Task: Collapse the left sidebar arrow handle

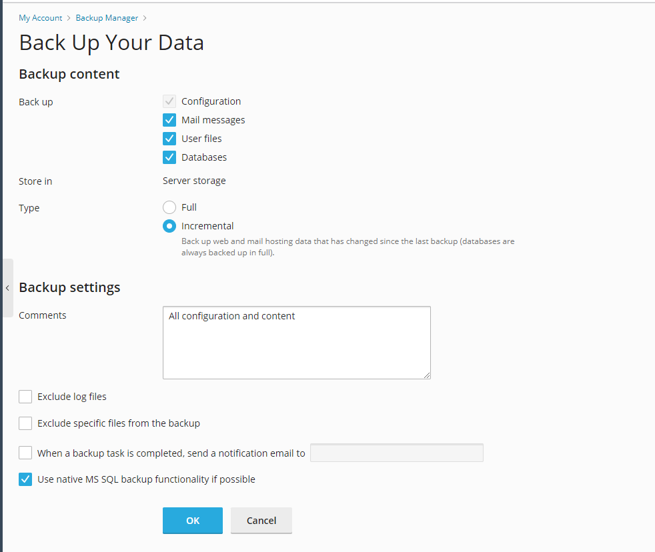Action: [x=7, y=288]
